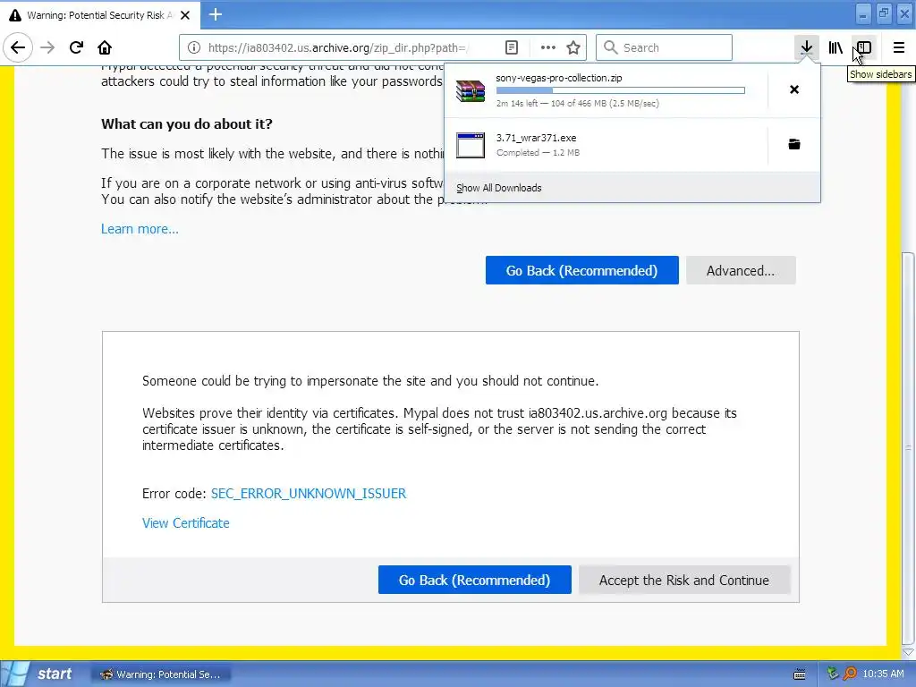Click upper Go Back (Recommended) button
The height and width of the screenshot is (687, 916).
tap(581, 270)
